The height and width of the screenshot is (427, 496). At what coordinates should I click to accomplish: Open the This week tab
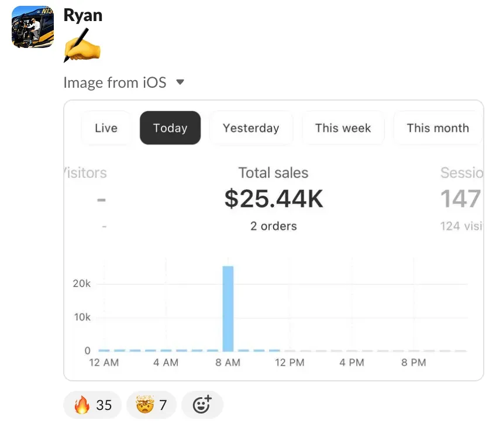(343, 128)
